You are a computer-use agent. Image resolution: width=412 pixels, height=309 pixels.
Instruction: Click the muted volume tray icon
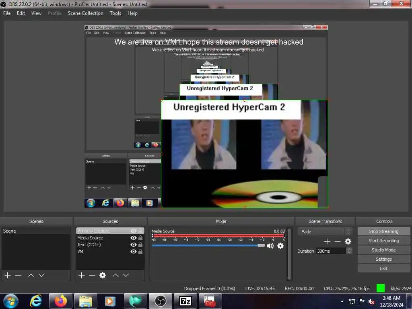click(x=371, y=301)
